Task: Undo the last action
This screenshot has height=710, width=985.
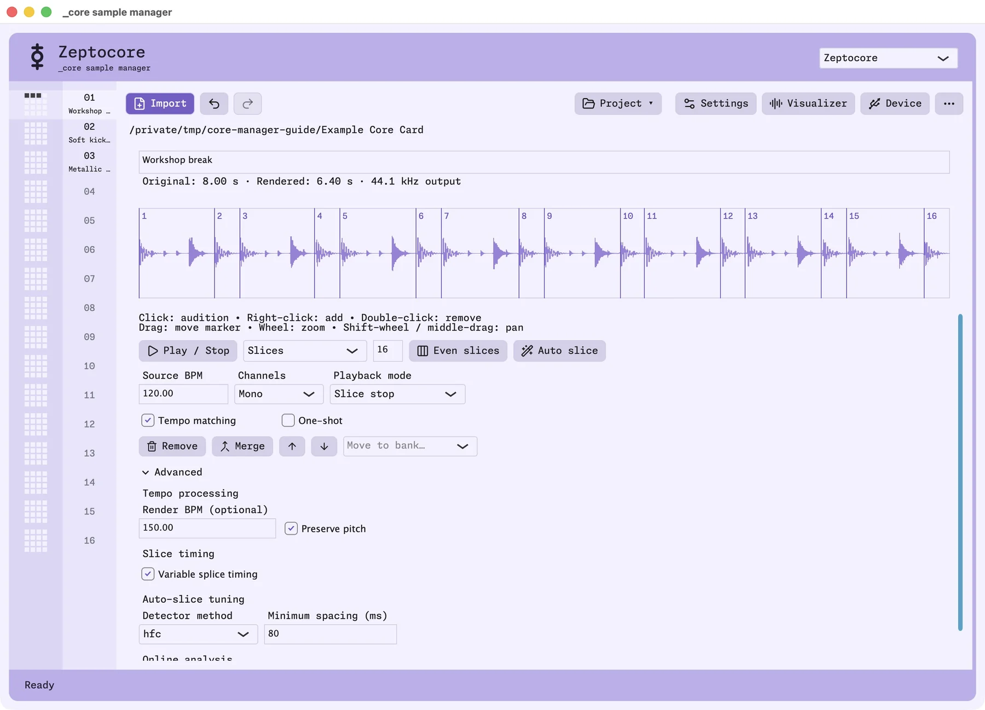Action: (214, 103)
